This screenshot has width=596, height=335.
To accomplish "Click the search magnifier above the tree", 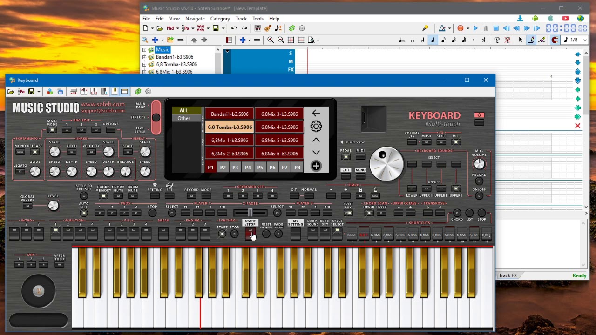I will click(145, 40).
